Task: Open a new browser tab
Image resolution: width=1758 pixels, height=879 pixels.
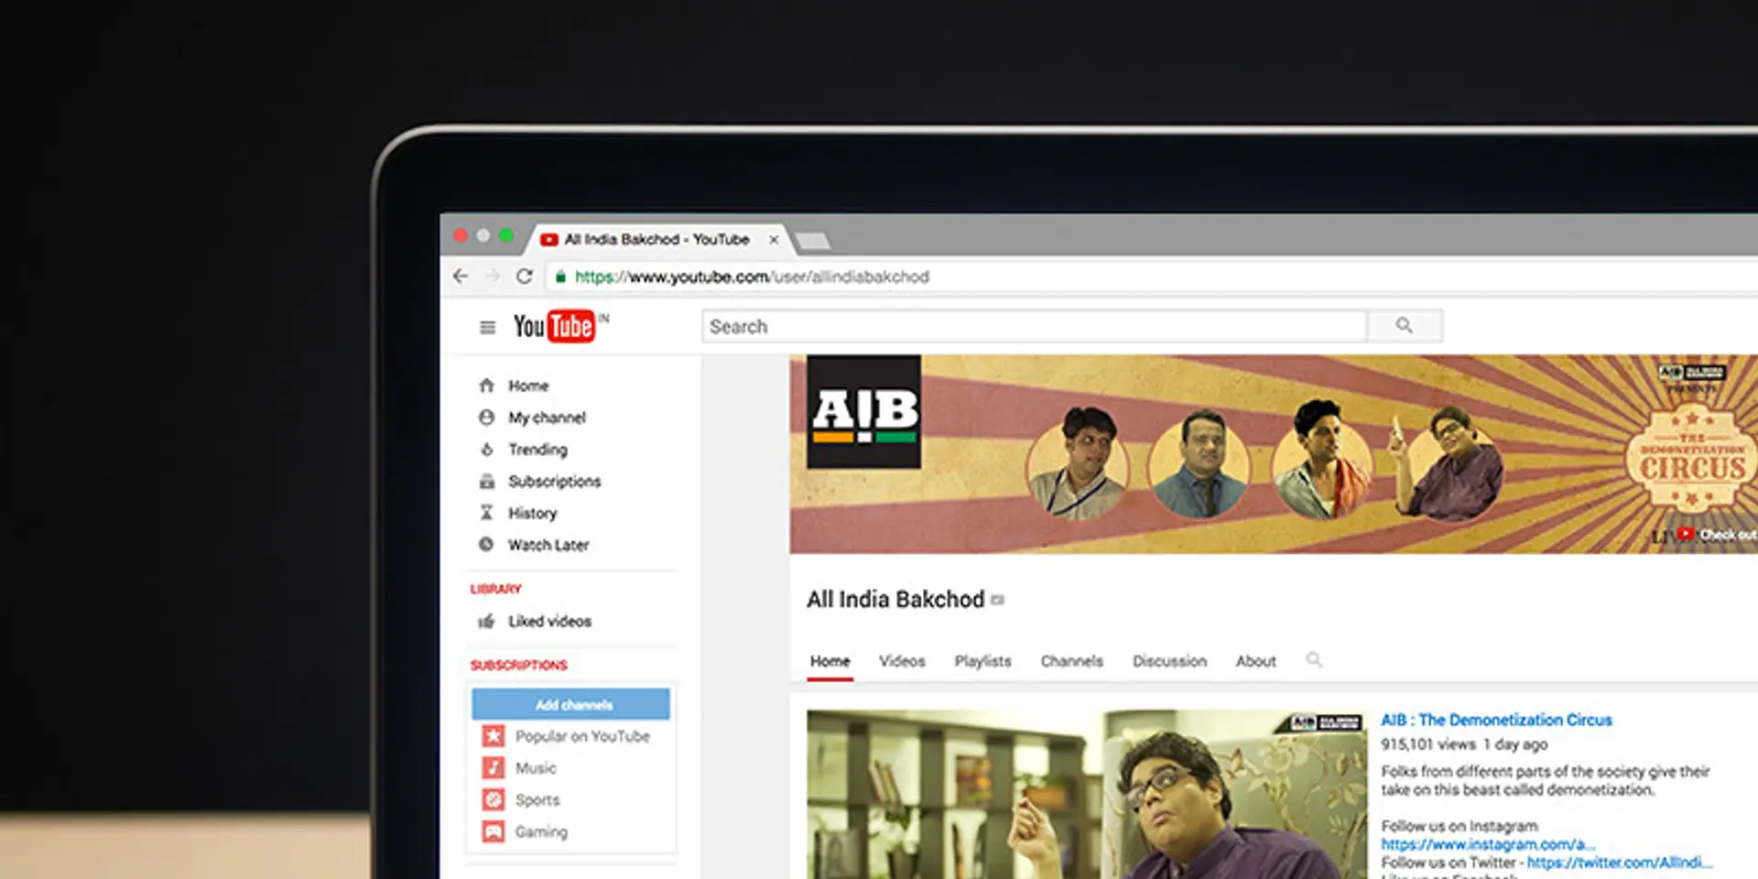Action: pyautogui.click(x=812, y=242)
